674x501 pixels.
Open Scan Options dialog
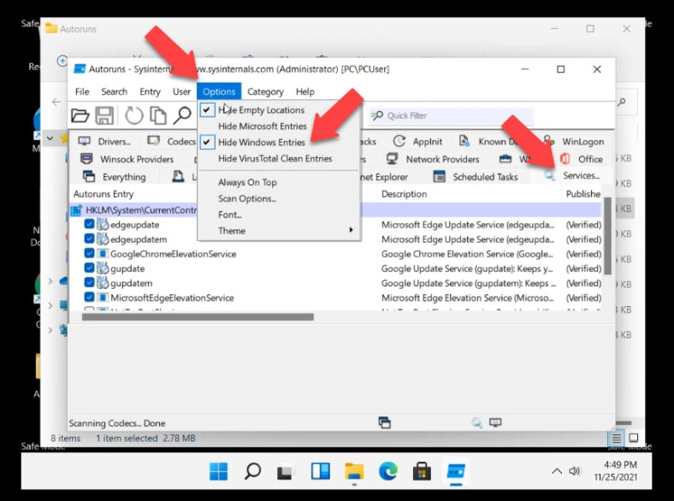point(246,198)
